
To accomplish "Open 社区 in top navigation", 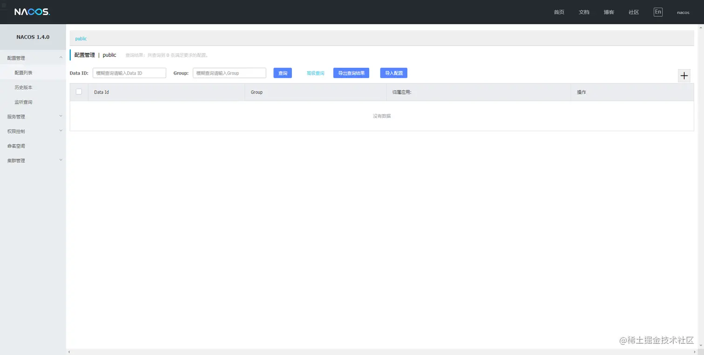I will (634, 12).
